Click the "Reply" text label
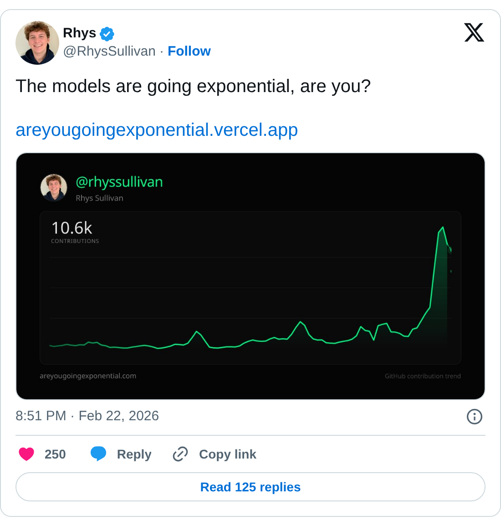The image size is (501, 526). pyautogui.click(x=134, y=454)
